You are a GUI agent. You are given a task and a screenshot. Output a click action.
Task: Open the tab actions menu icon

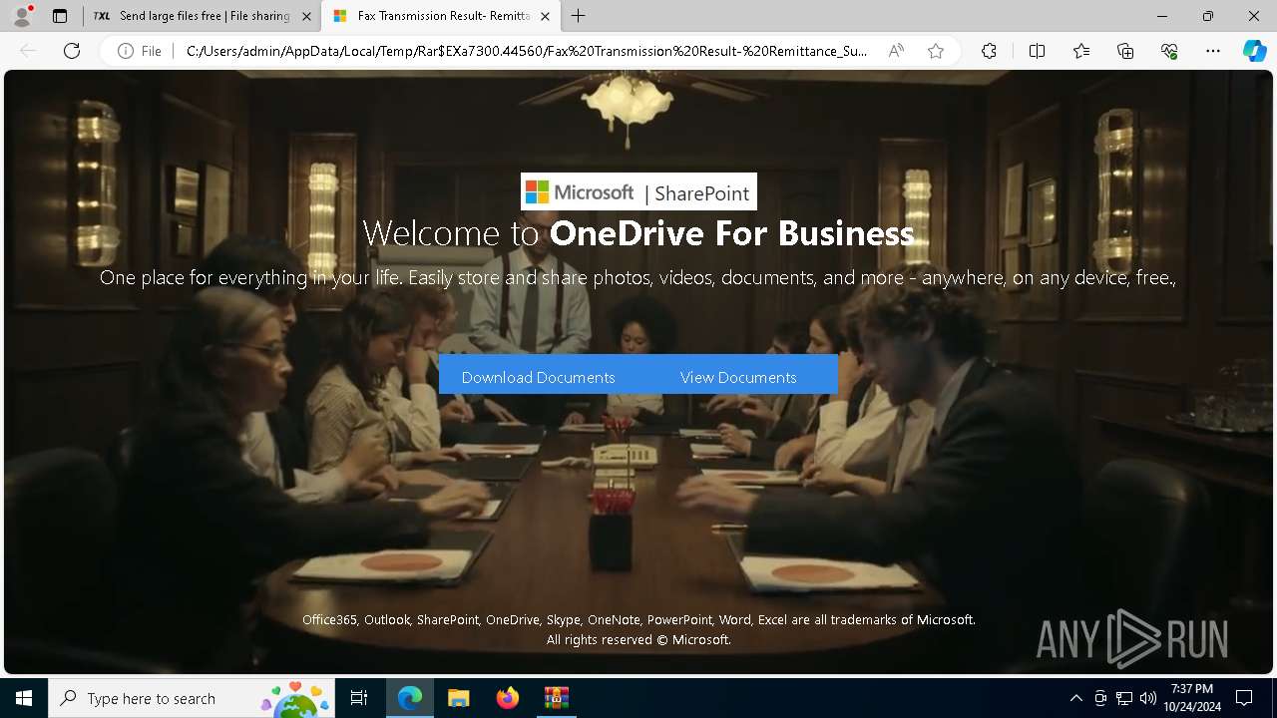tap(60, 16)
